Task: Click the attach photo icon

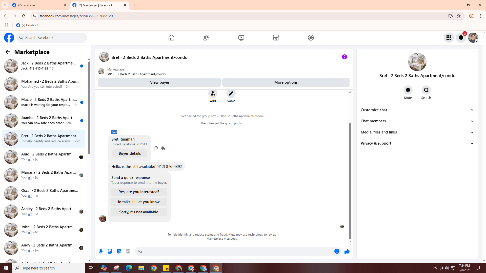Action: (x=110, y=251)
